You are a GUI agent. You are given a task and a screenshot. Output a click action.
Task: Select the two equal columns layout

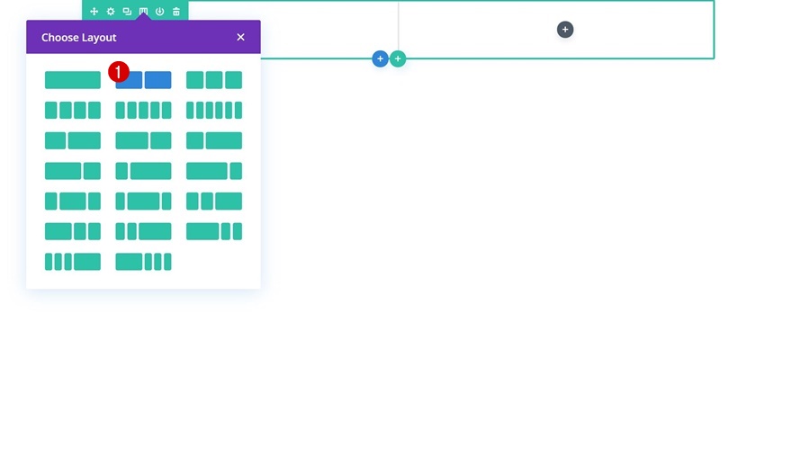143,80
